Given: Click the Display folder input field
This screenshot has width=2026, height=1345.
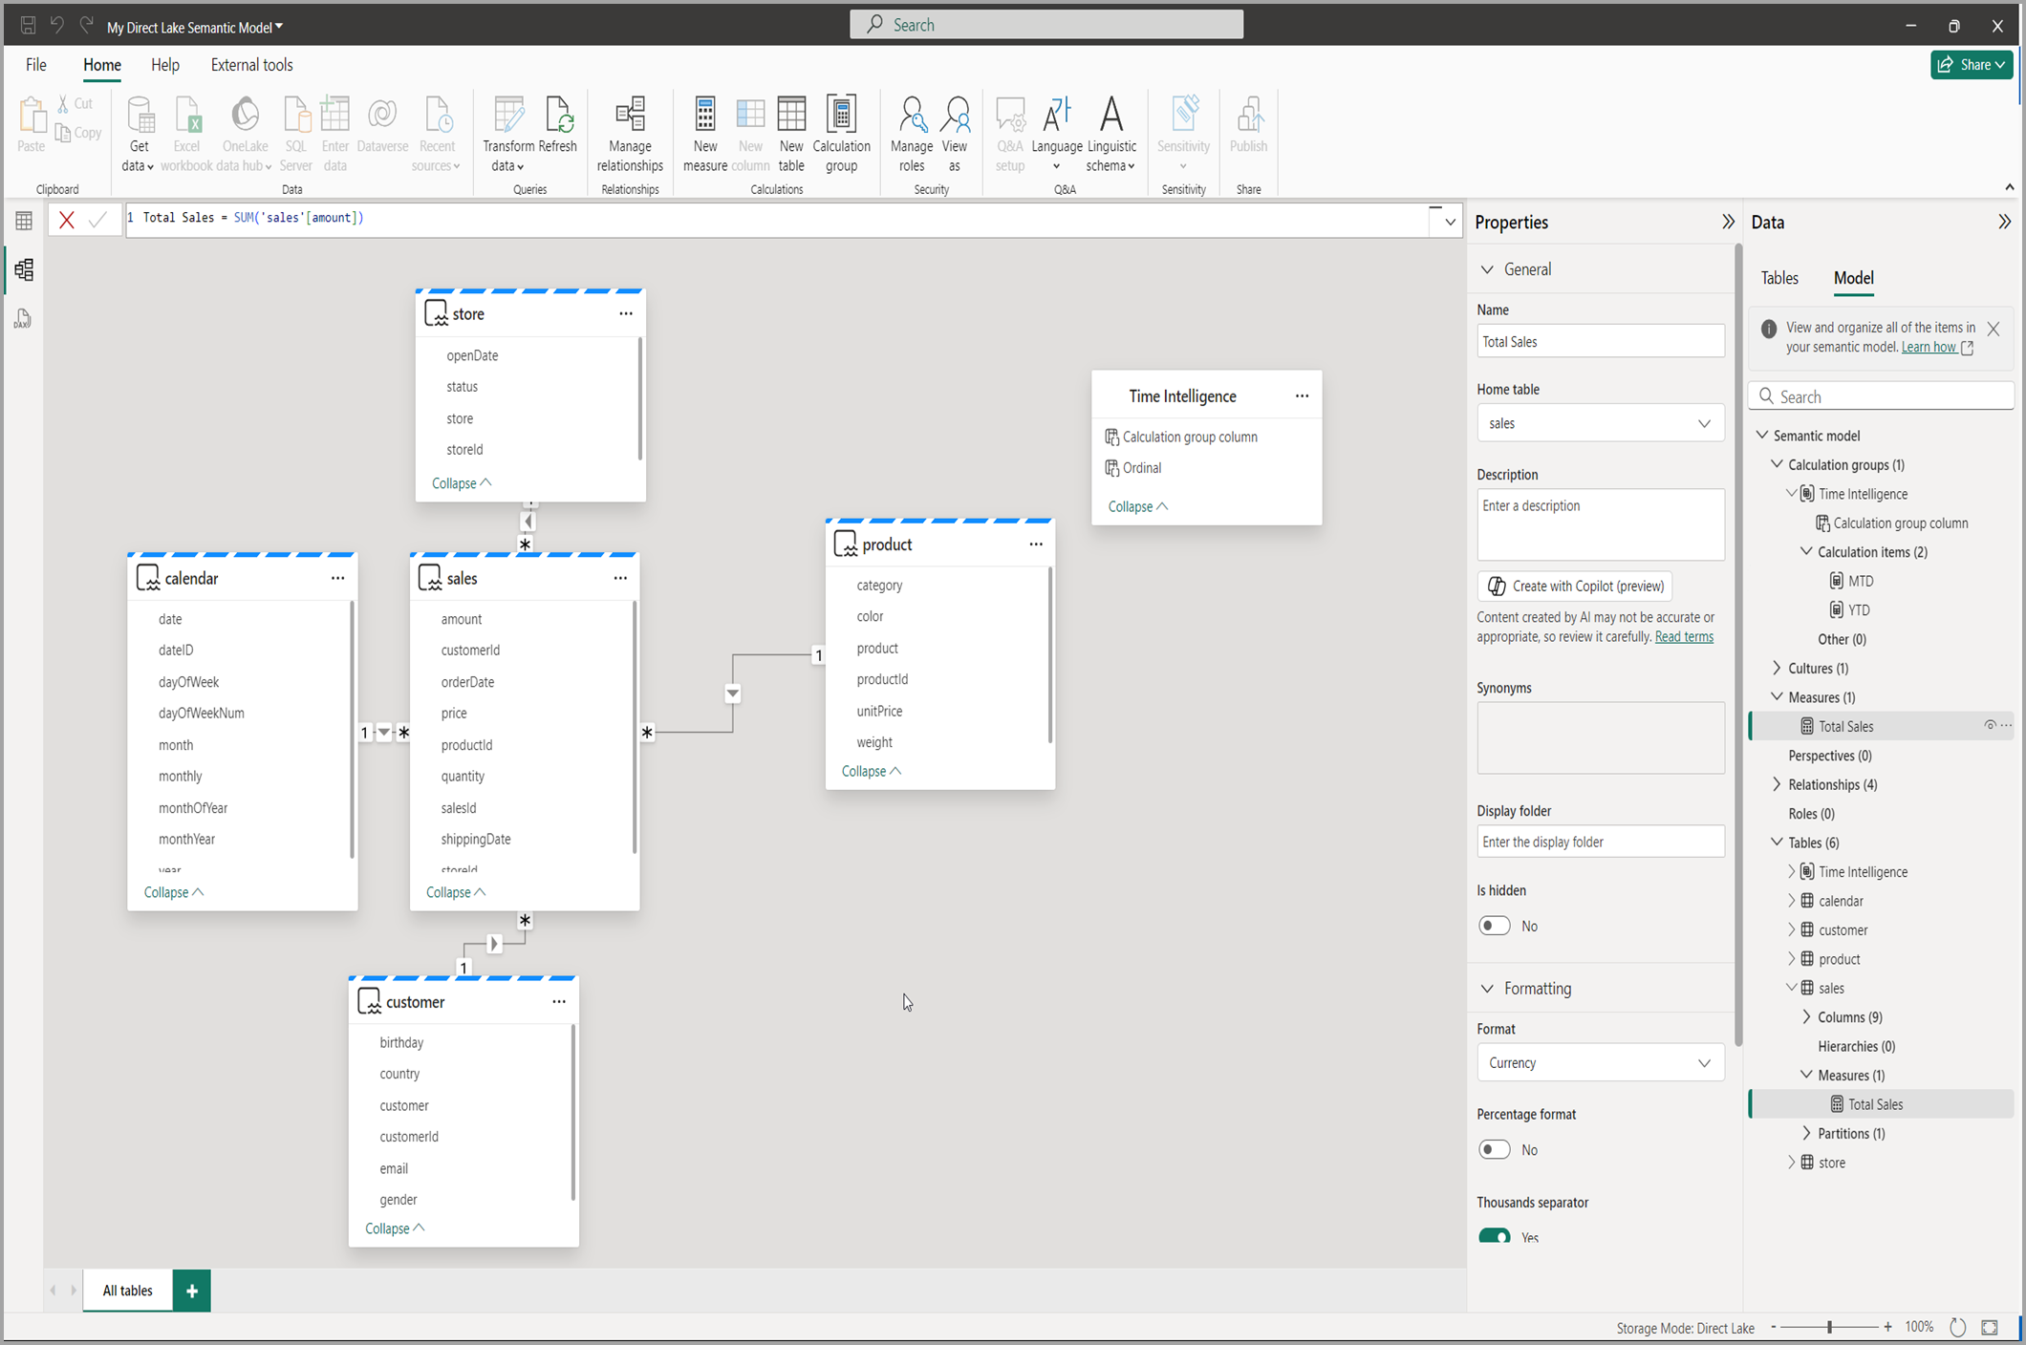Looking at the screenshot, I should tap(1600, 842).
